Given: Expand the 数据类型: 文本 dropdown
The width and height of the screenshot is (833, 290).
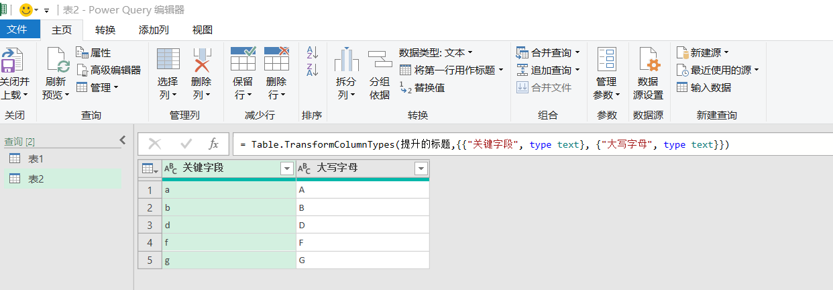Looking at the screenshot, I should click(436, 52).
